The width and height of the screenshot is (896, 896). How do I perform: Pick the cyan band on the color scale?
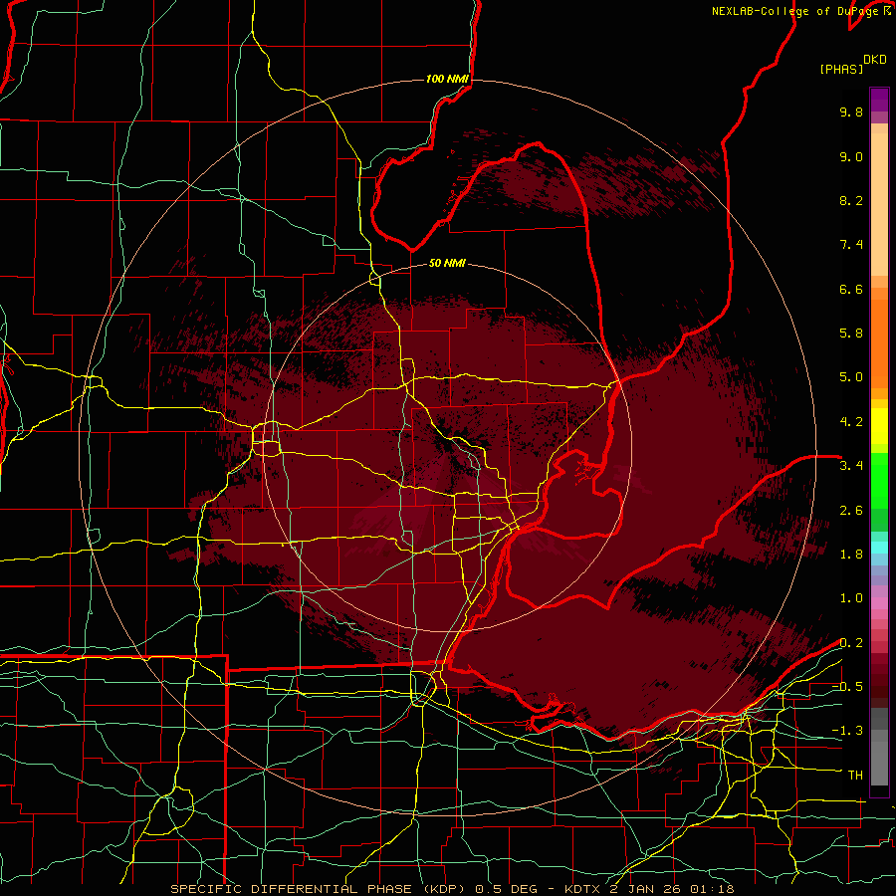[x=879, y=548]
